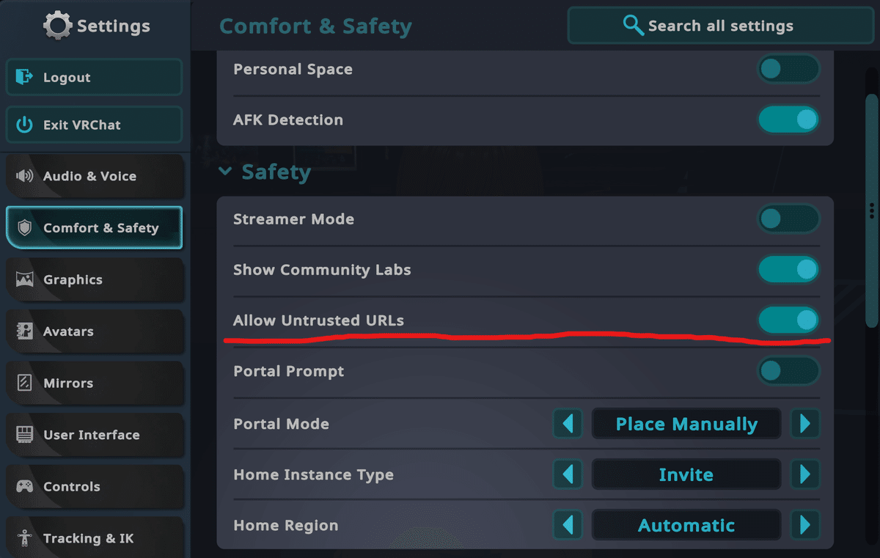Click the Logout door icon

(24, 77)
